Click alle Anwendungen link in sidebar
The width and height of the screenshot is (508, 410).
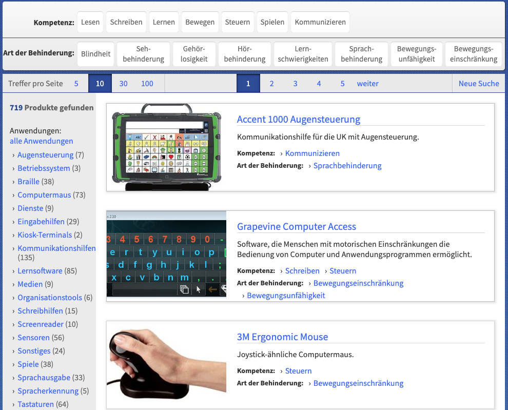pyautogui.click(x=41, y=141)
